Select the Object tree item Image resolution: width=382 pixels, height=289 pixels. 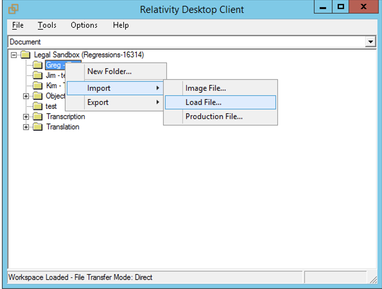[x=56, y=96]
